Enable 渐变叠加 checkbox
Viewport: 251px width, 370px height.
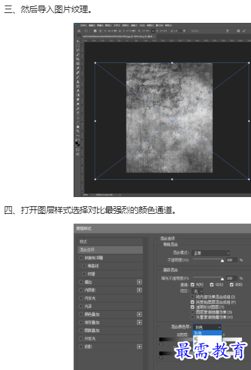[x=81, y=322]
